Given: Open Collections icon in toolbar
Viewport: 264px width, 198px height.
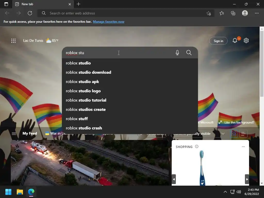Looking at the screenshot, I should point(233,13).
